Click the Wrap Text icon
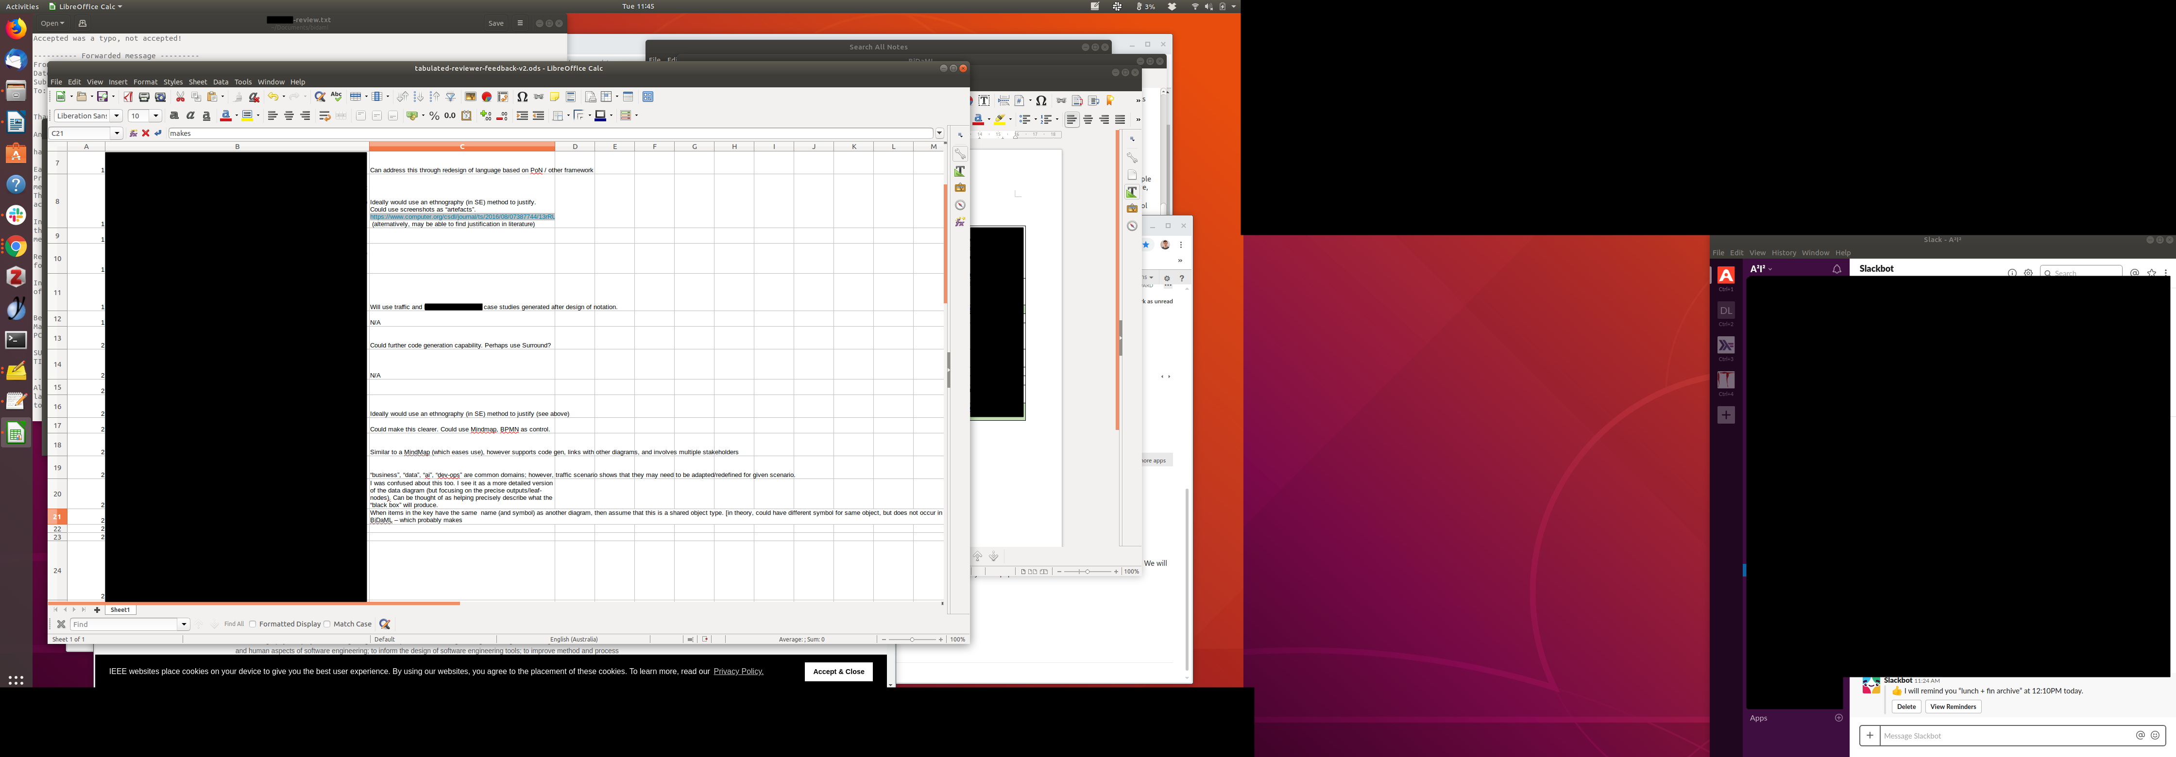This screenshot has width=2176, height=757. point(324,116)
